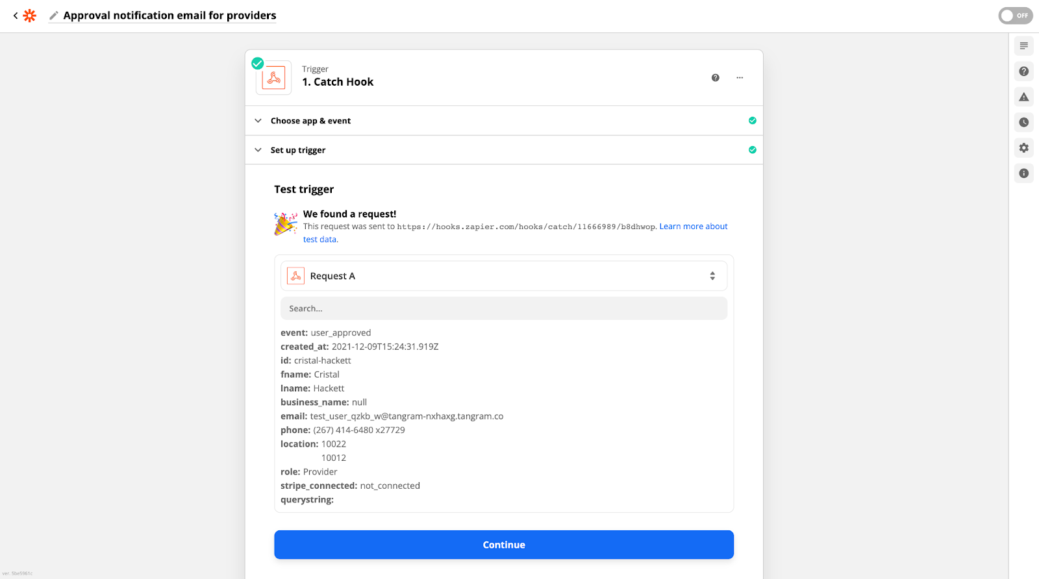Click the webhook URL hooks.zapier.com text

coord(526,227)
